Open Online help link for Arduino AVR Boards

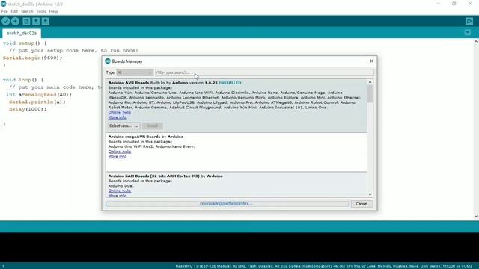click(120, 112)
